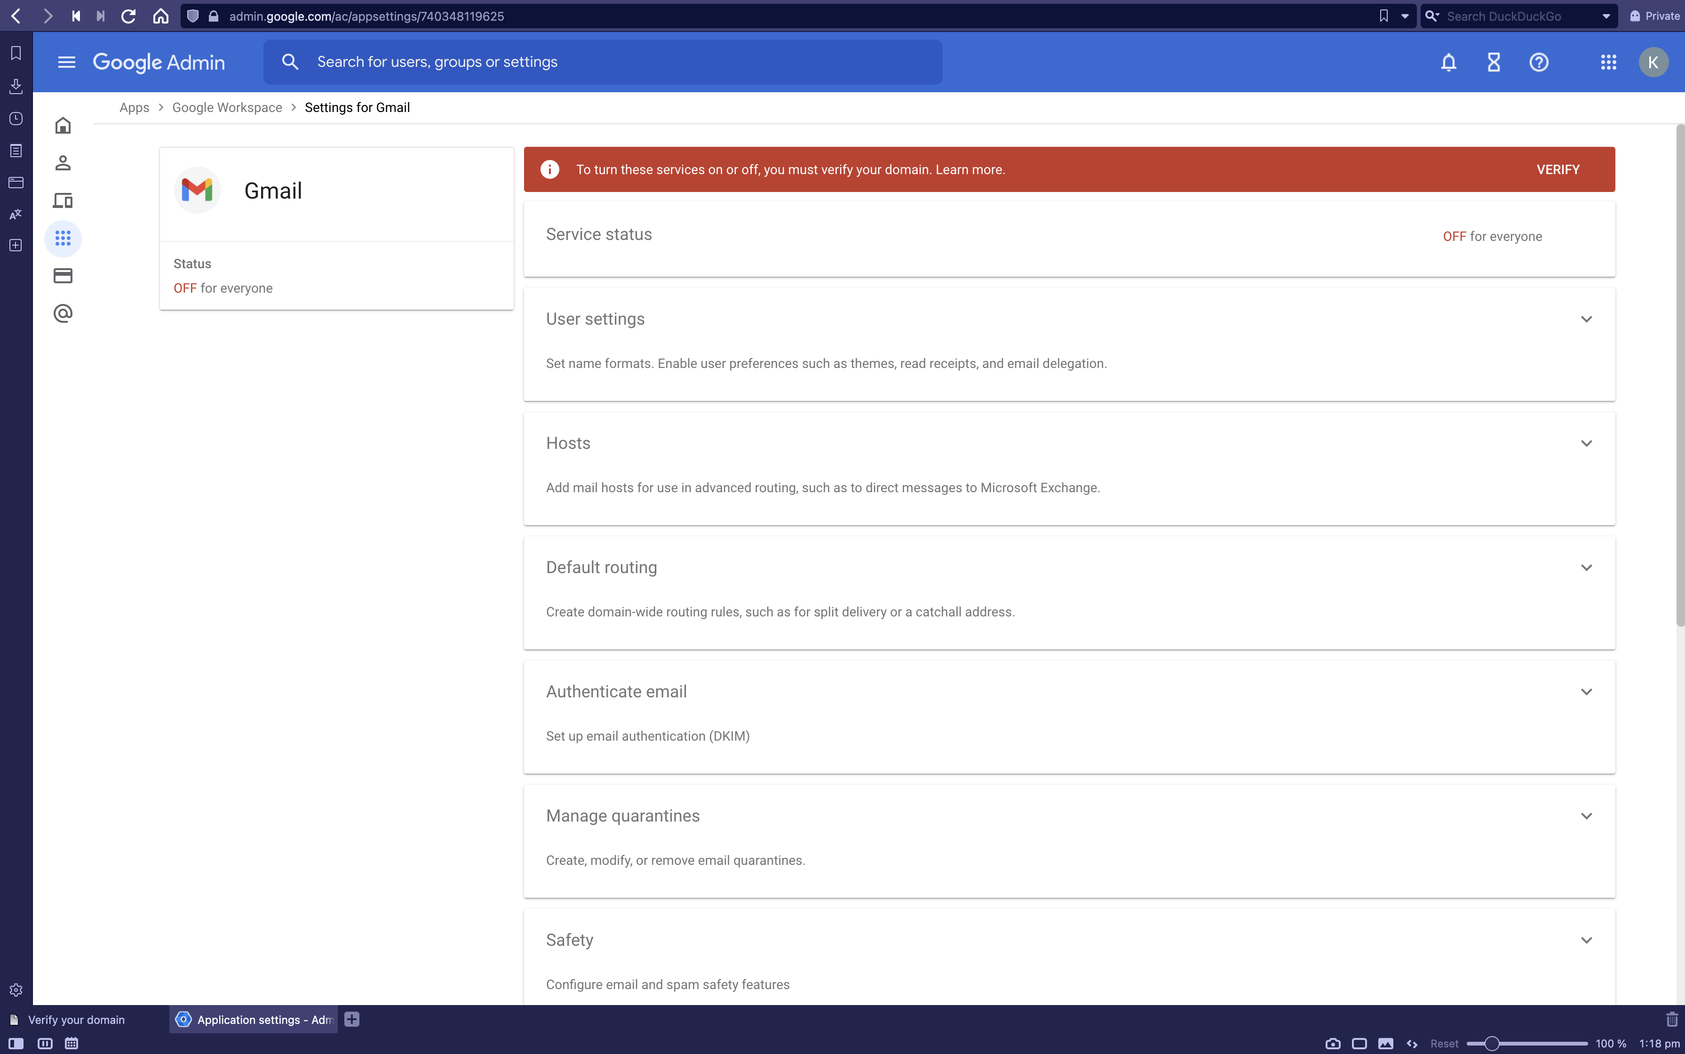Click the notifications bell icon

[1448, 62]
